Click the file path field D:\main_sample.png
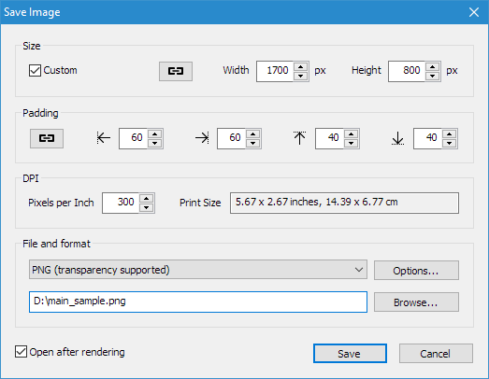The height and width of the screenshot is (379, 489). (198, 302)
